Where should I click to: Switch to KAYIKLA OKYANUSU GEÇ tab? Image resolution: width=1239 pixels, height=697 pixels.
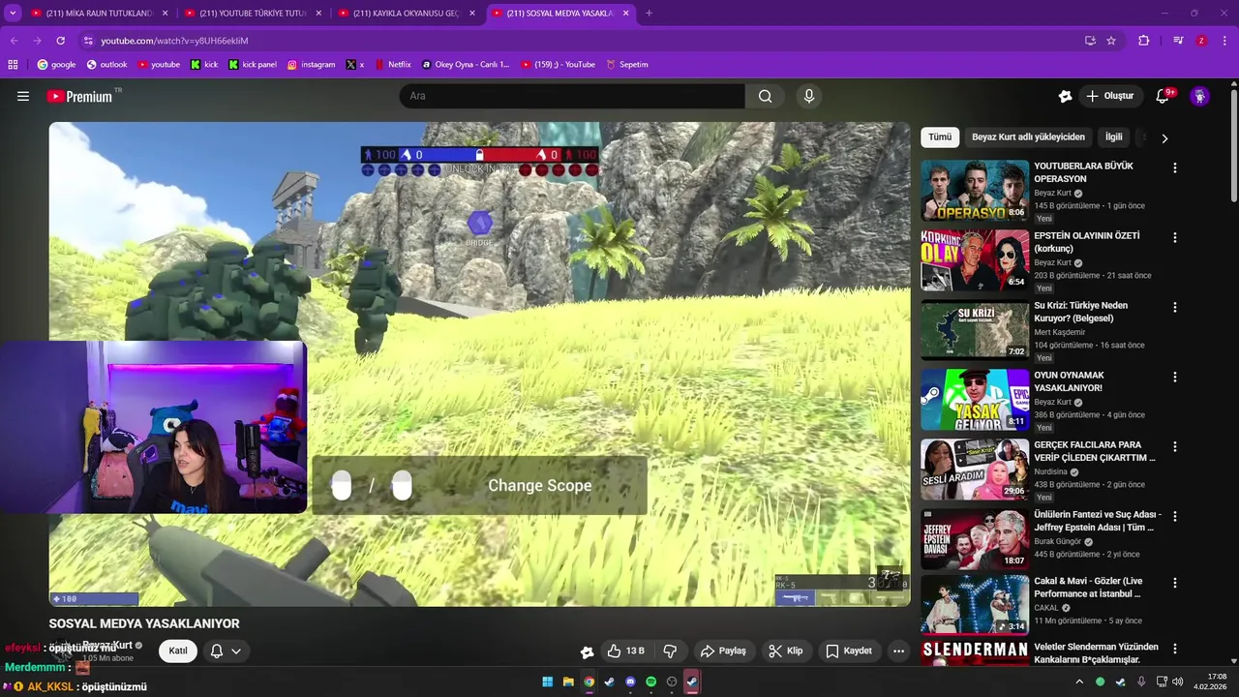(x=407, y=14)
